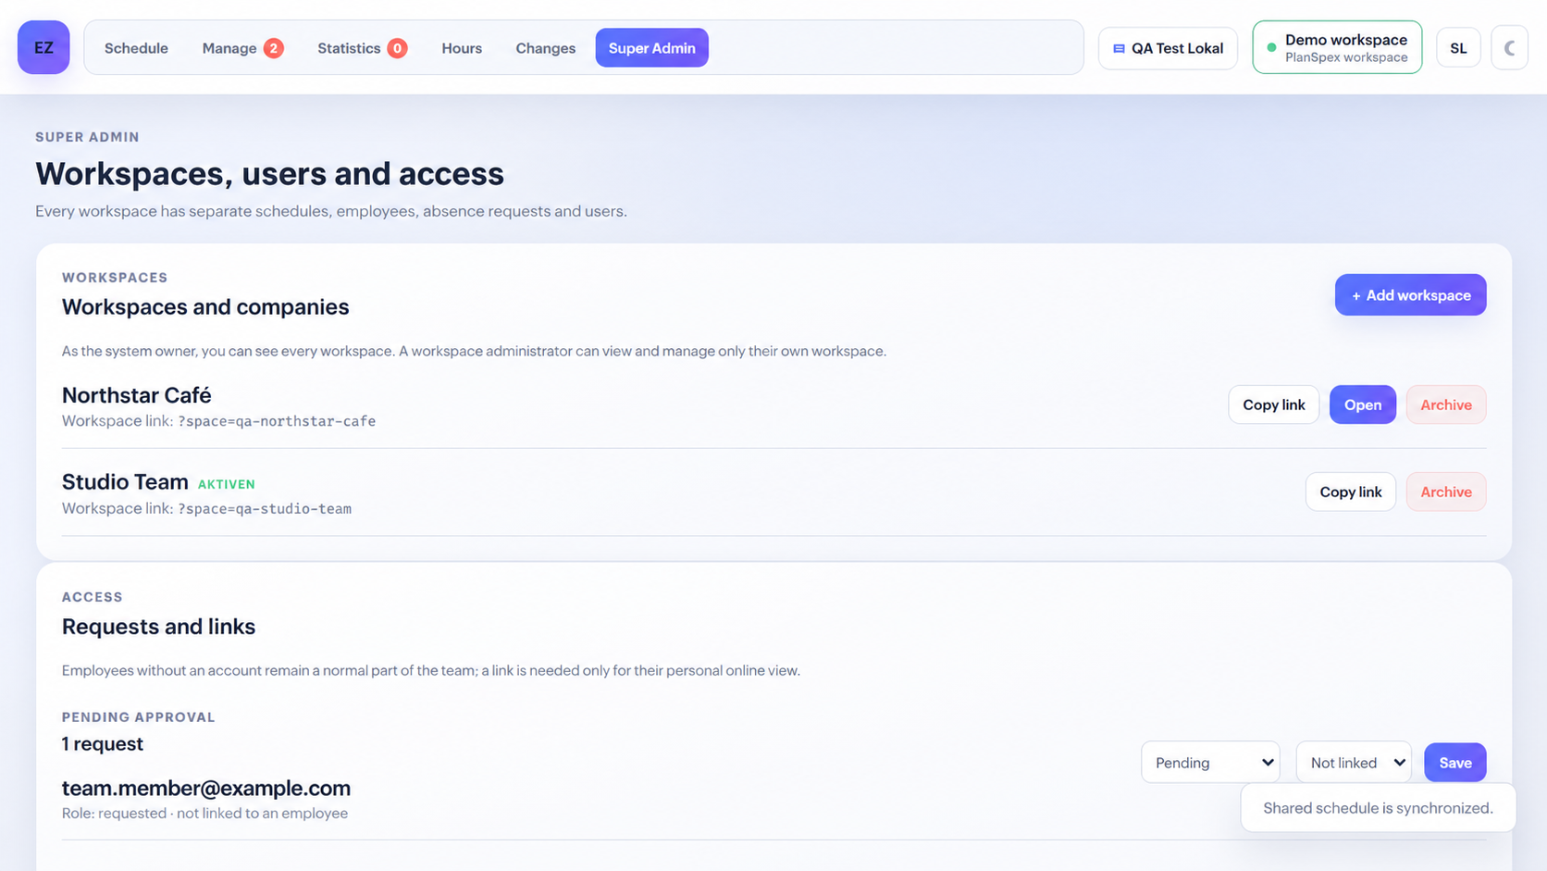Image resolution: width=1547 pixels, height=871 pixels.
Task: Click the Statistics badge showing 0
Action: (x=397, y=48)
